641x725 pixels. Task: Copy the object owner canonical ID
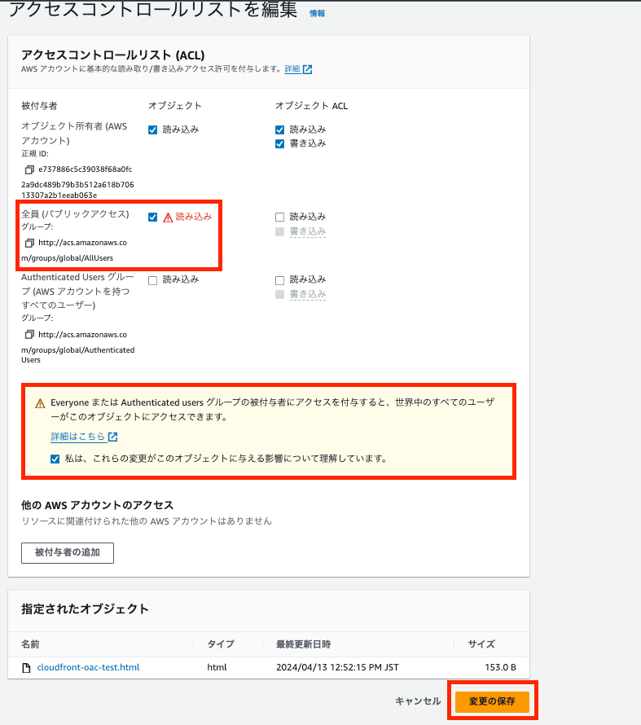29,169
